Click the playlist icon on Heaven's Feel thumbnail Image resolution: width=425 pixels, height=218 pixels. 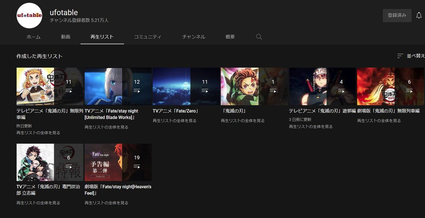[137, 166]
